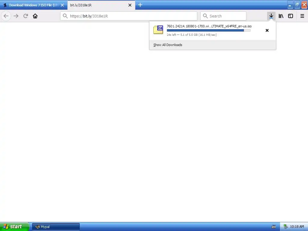
Task: Open the Home page icon
Action: [x=35, y=16]
